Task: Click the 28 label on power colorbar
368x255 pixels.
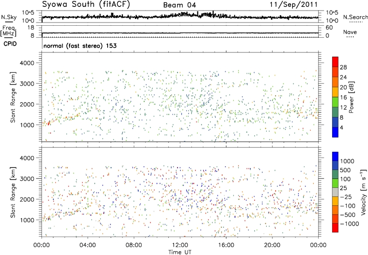Action: (x=343, y=67)
